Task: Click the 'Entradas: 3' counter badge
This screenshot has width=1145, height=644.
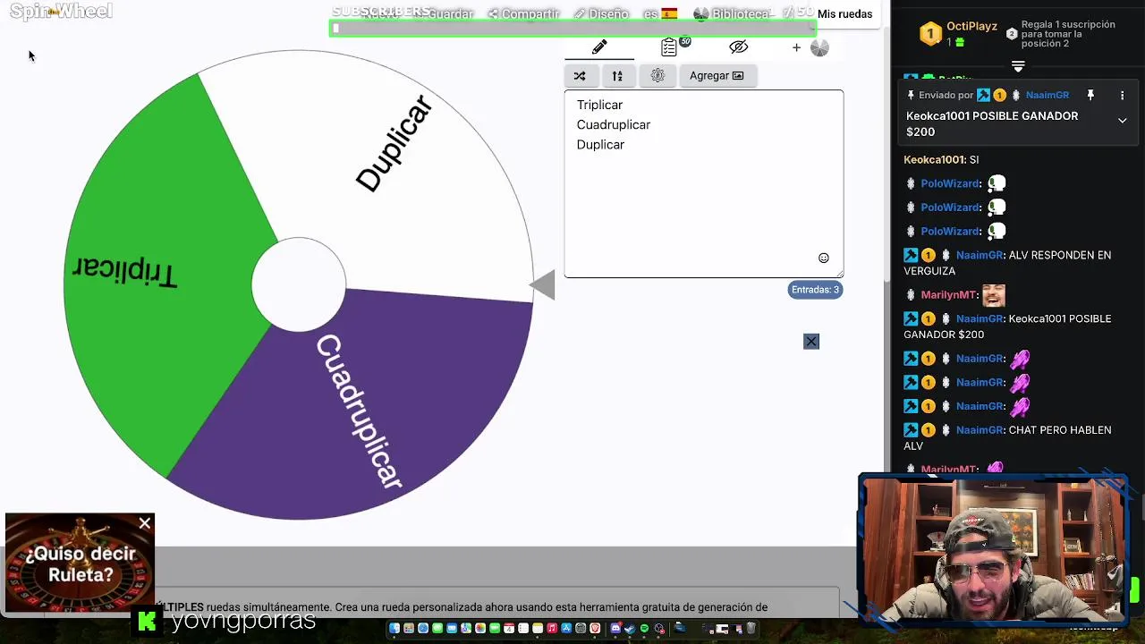Action: click(815, 290)
